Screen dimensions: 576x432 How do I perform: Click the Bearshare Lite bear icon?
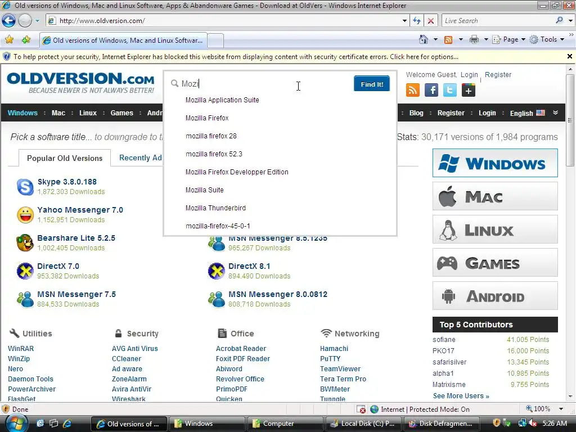(x=25, y=243)
